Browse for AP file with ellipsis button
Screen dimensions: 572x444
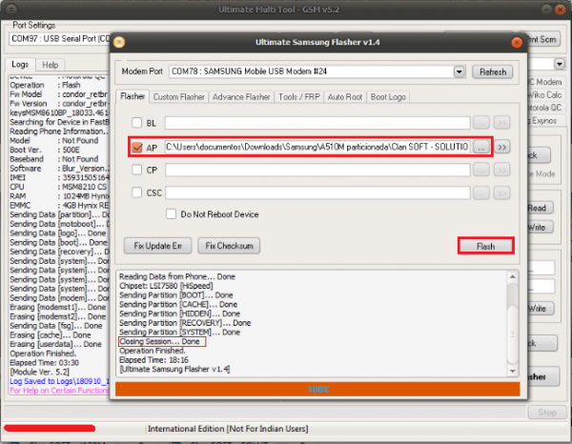[x=481, y=148]
